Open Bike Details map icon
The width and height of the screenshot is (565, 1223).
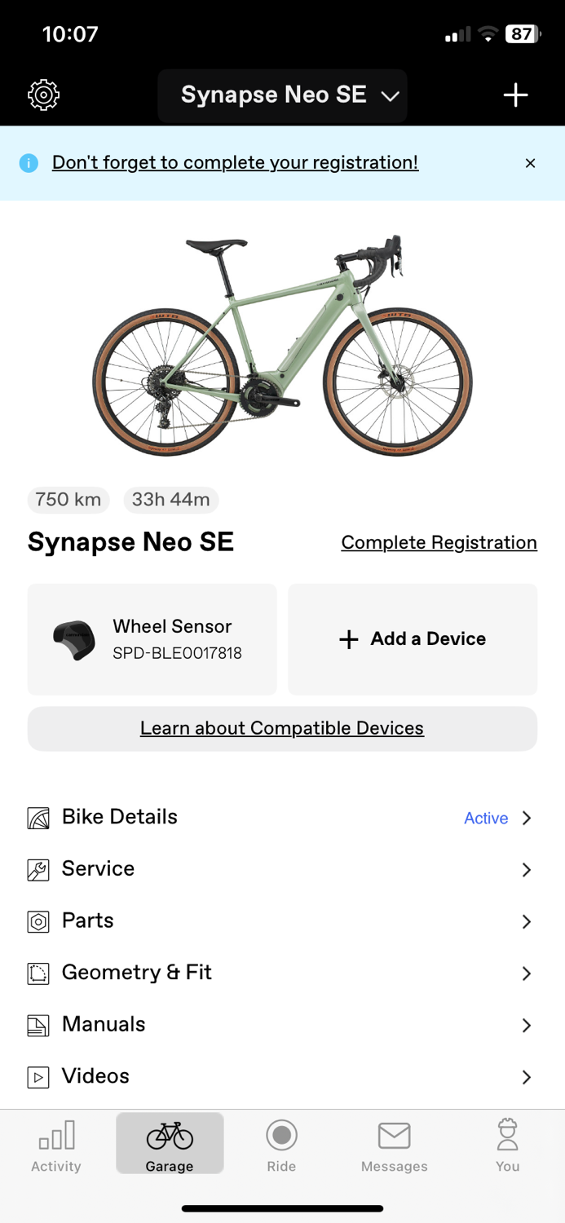click(38, 817)
